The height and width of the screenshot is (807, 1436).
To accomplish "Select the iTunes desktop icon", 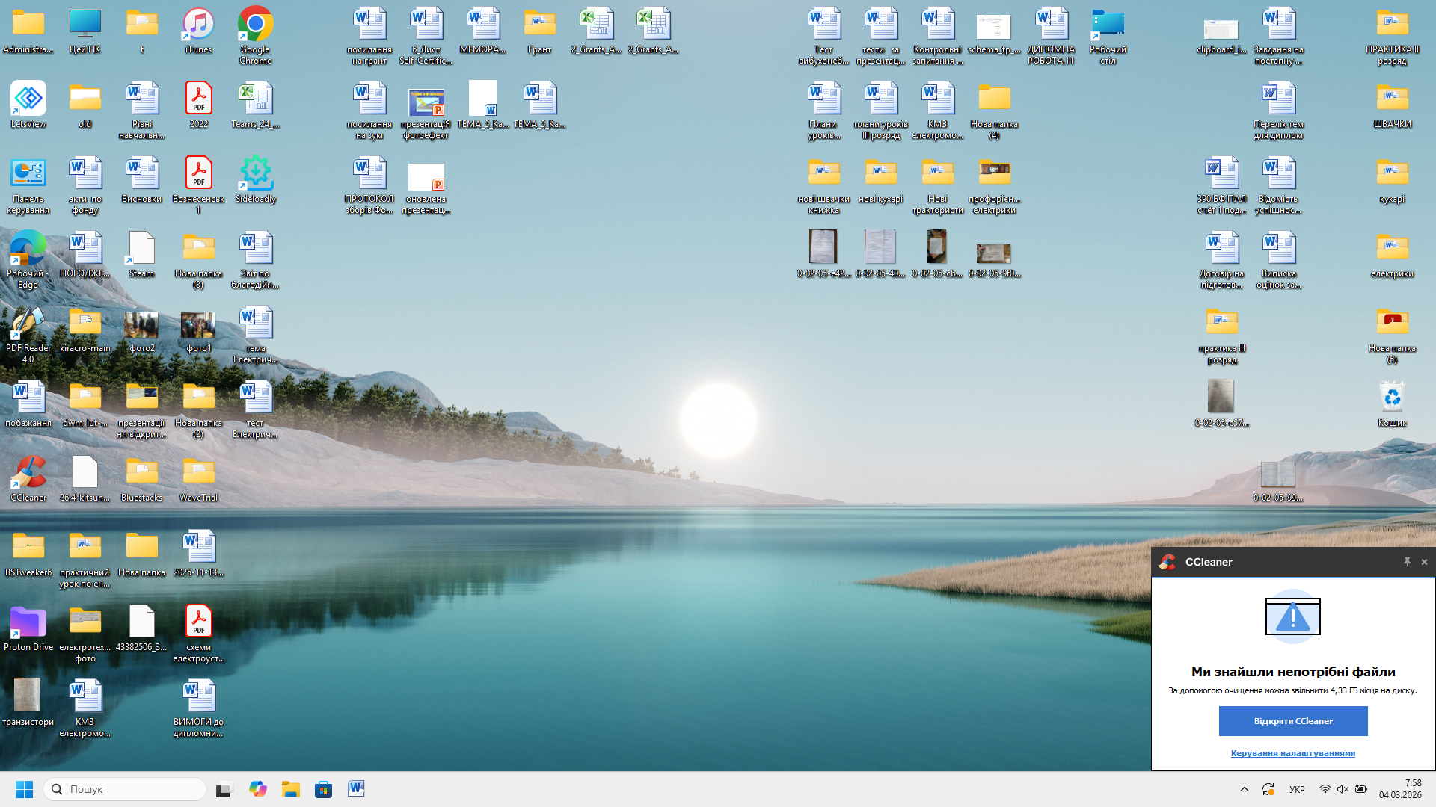I will (x=198, y=25).
